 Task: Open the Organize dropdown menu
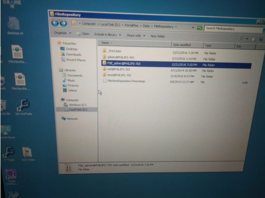[x=62, y=33]
